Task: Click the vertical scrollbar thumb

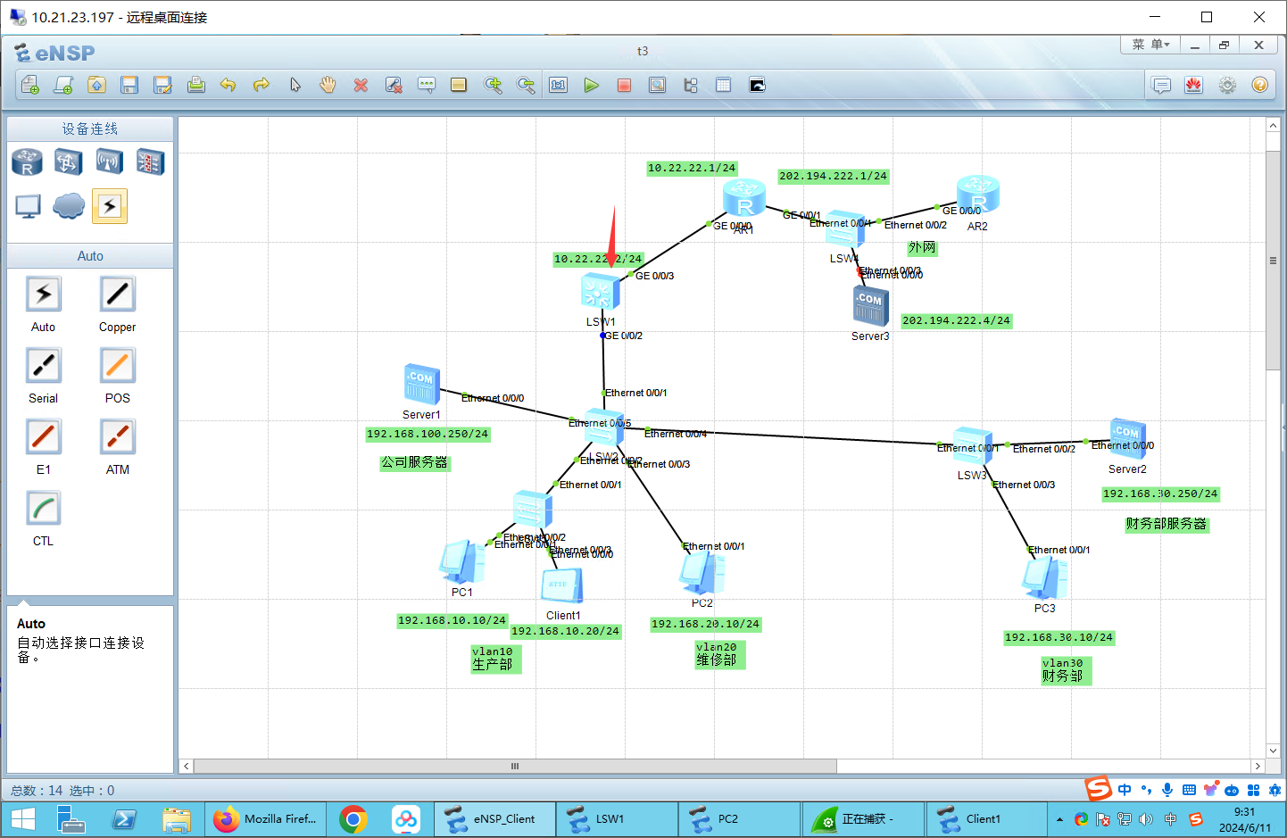Action: click(1273, 261)
